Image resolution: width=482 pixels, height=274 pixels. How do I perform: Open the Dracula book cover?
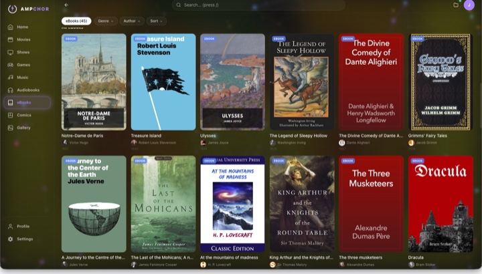[440, 204]
